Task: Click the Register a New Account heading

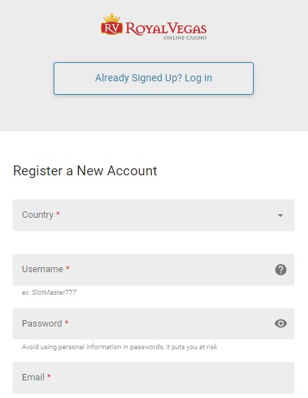Action: (x=85, y=170)
